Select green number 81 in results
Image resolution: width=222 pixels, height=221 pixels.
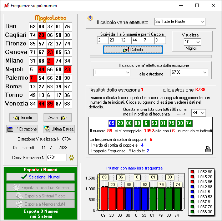(x=163, y=123)
